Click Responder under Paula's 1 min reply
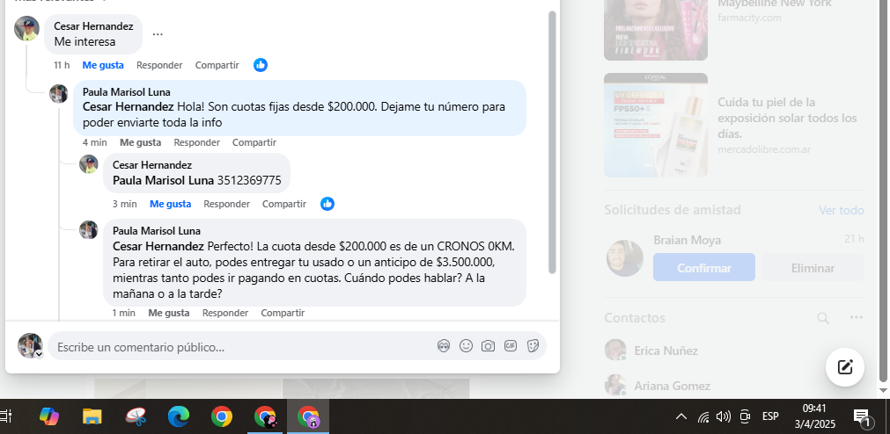 [x=225, y=313]
